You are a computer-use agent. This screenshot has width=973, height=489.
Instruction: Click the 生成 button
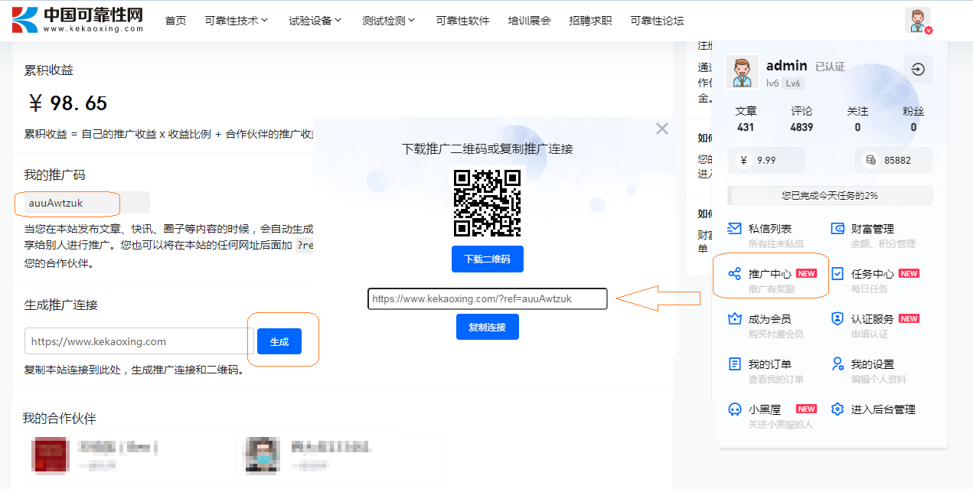(279, 341)
